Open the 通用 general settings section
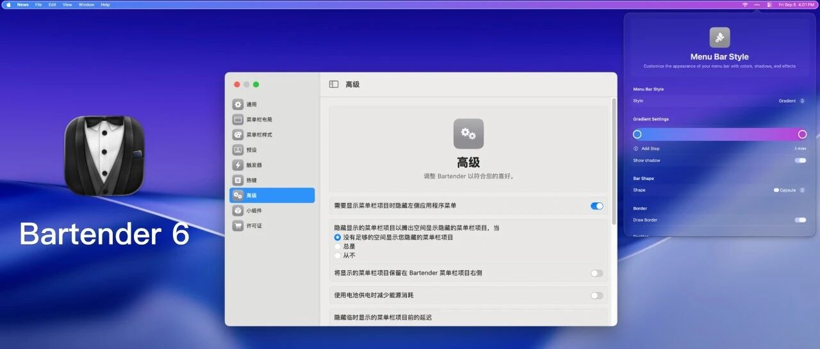The width and height of the screenshot is (820, 349). pyautogui.click(x=272, y=104)
